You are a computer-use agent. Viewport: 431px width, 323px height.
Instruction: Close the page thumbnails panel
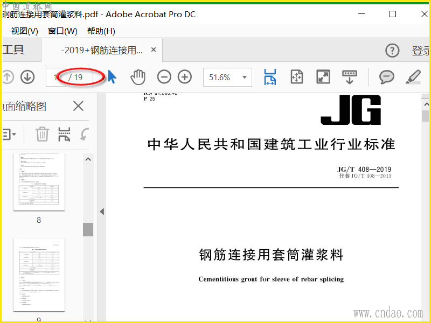(78, 106)
